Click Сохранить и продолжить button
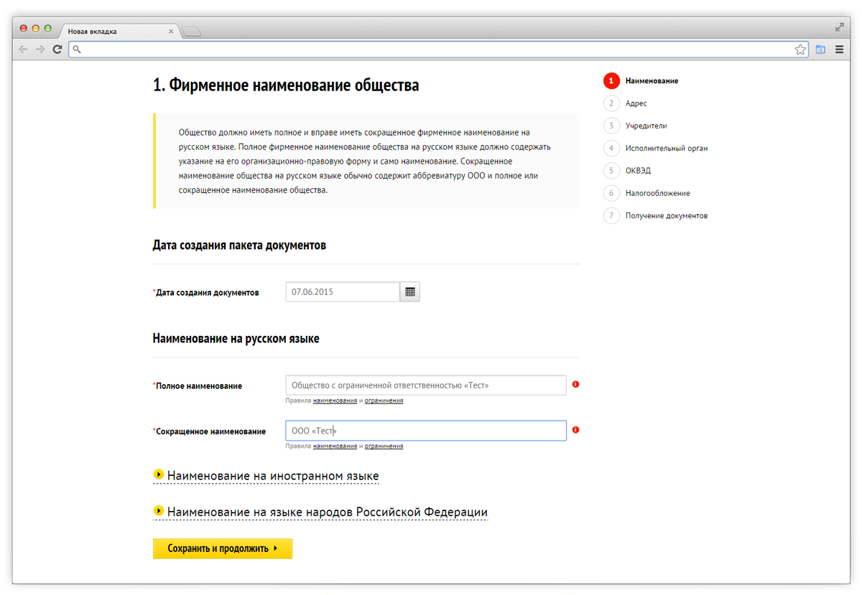The height and width of the screenshot is (595, 862). (223, 548)
